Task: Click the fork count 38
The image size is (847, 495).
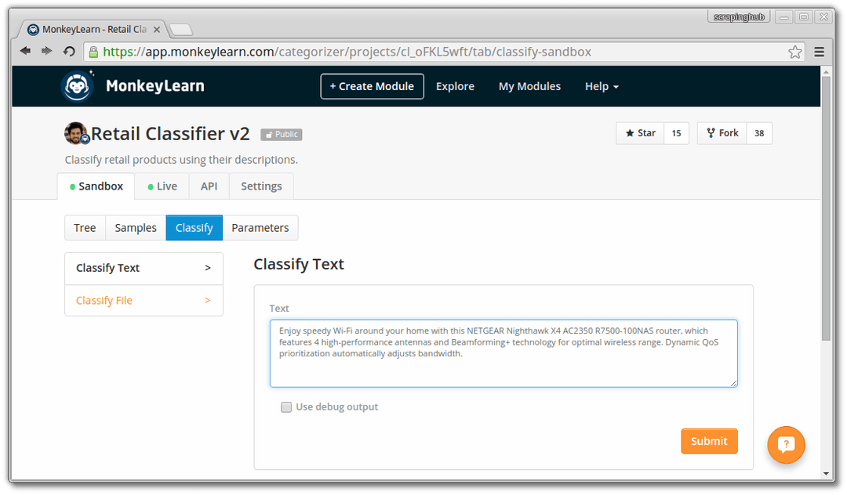Action: (759, 133)
